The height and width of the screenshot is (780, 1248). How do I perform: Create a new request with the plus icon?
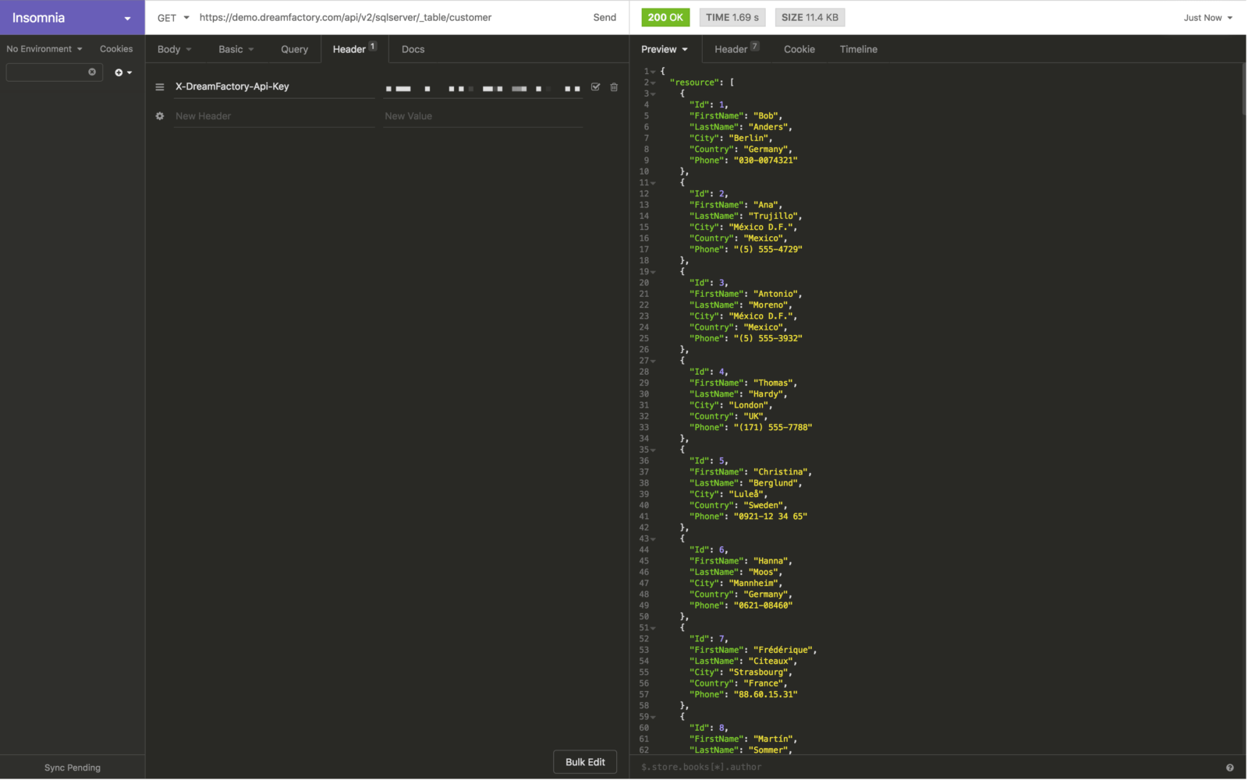(119, 72)
